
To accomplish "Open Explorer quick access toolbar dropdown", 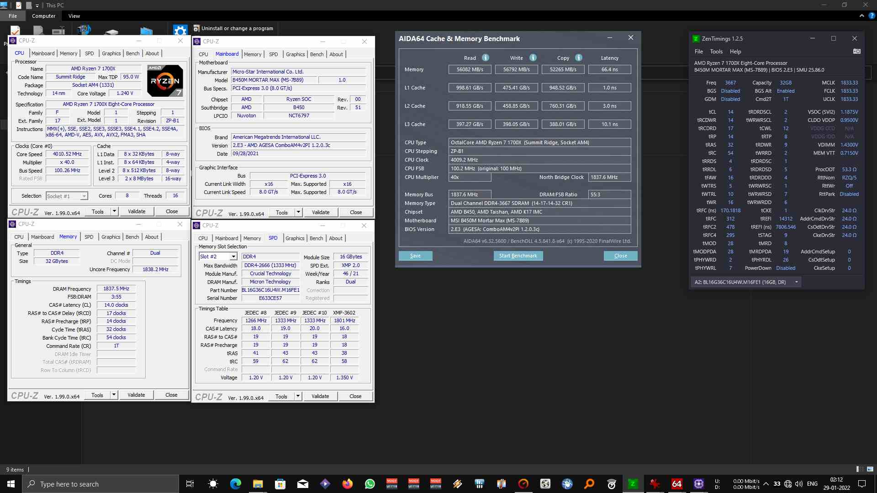I will point(37,5).
